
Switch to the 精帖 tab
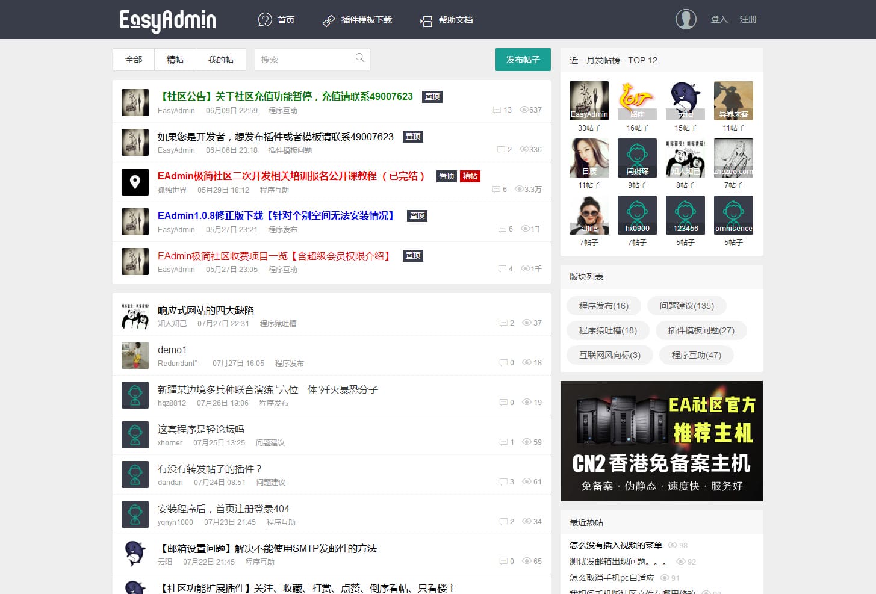[175, 59]
